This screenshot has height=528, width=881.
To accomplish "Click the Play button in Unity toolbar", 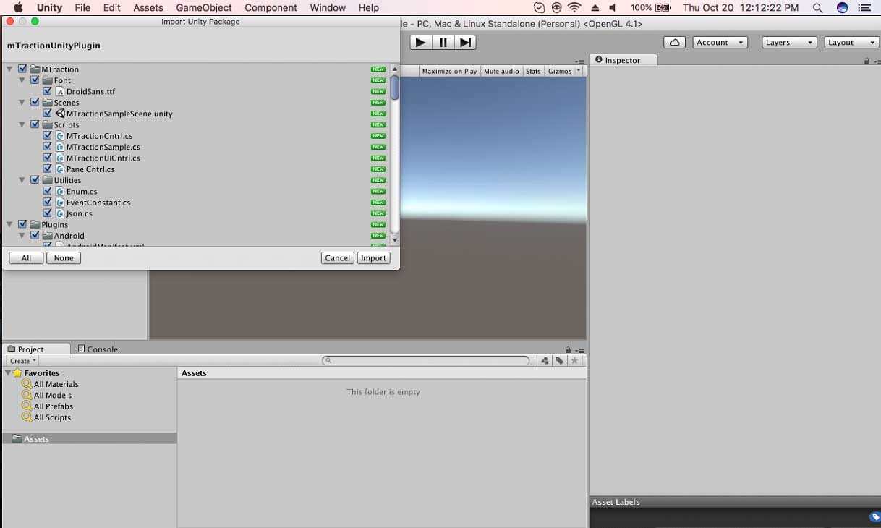I will click(420, 43).
